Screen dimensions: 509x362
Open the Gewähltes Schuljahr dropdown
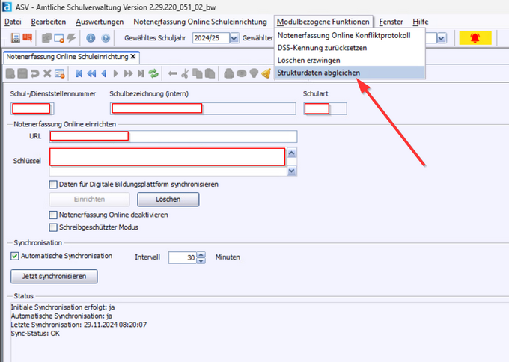click(234, 38)
